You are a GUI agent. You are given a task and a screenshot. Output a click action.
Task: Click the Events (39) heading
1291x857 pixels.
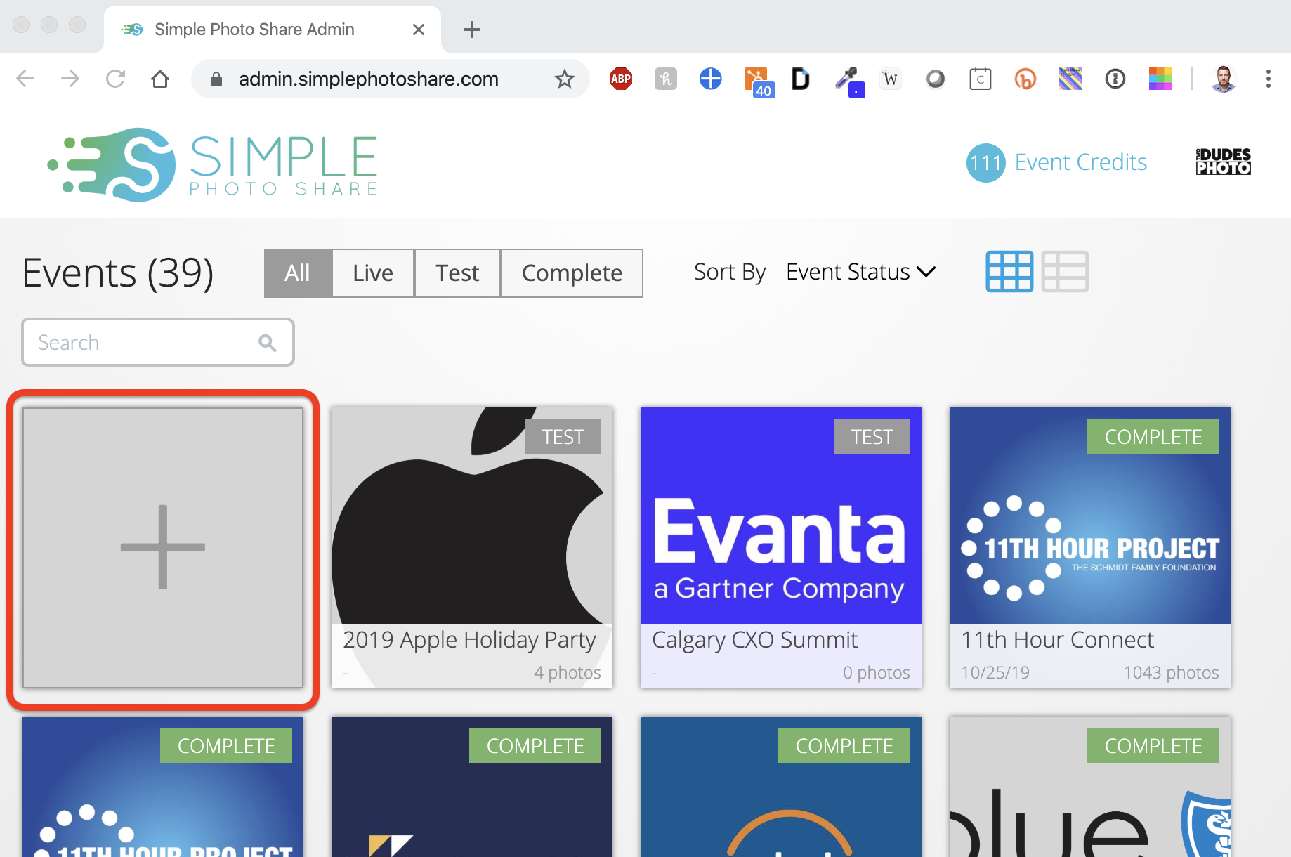click(x=118, y=273)
